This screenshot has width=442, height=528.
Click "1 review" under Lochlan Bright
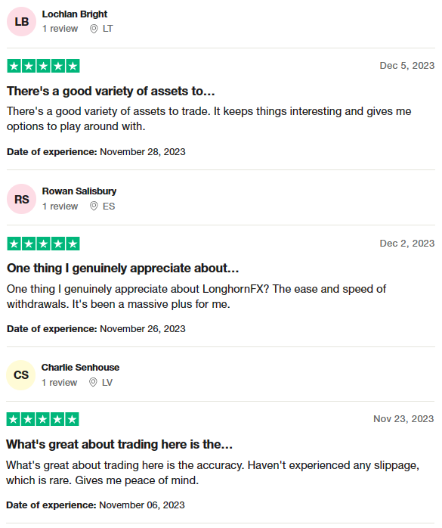point(60,29)
